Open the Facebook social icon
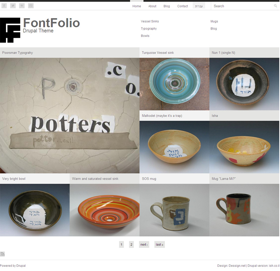 tap(4, 6)
